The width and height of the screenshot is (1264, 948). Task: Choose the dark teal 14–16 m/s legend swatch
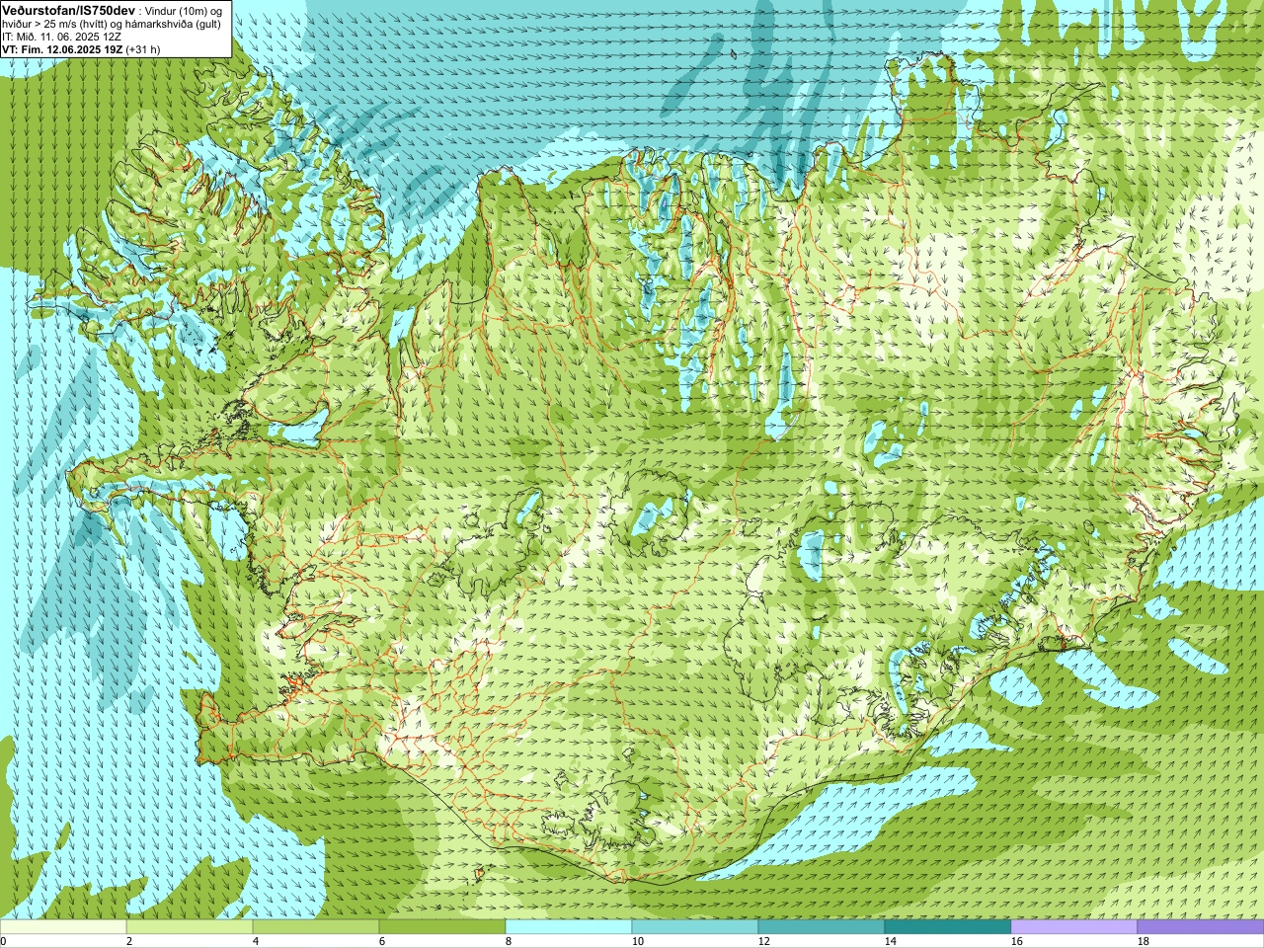[948, 927]
